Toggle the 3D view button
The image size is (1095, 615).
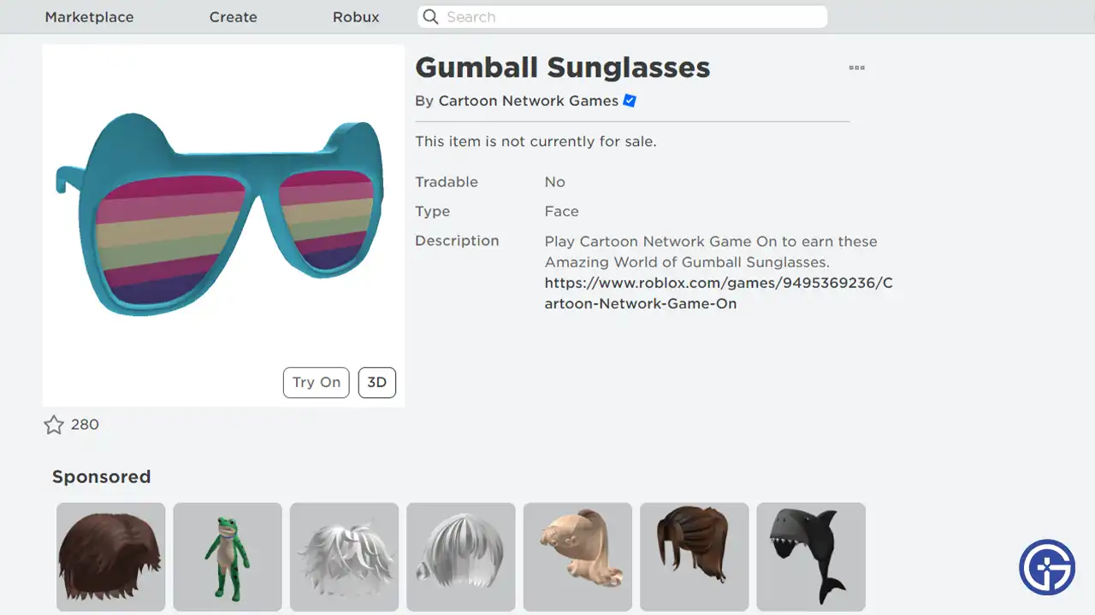click(x=377, y=383)
